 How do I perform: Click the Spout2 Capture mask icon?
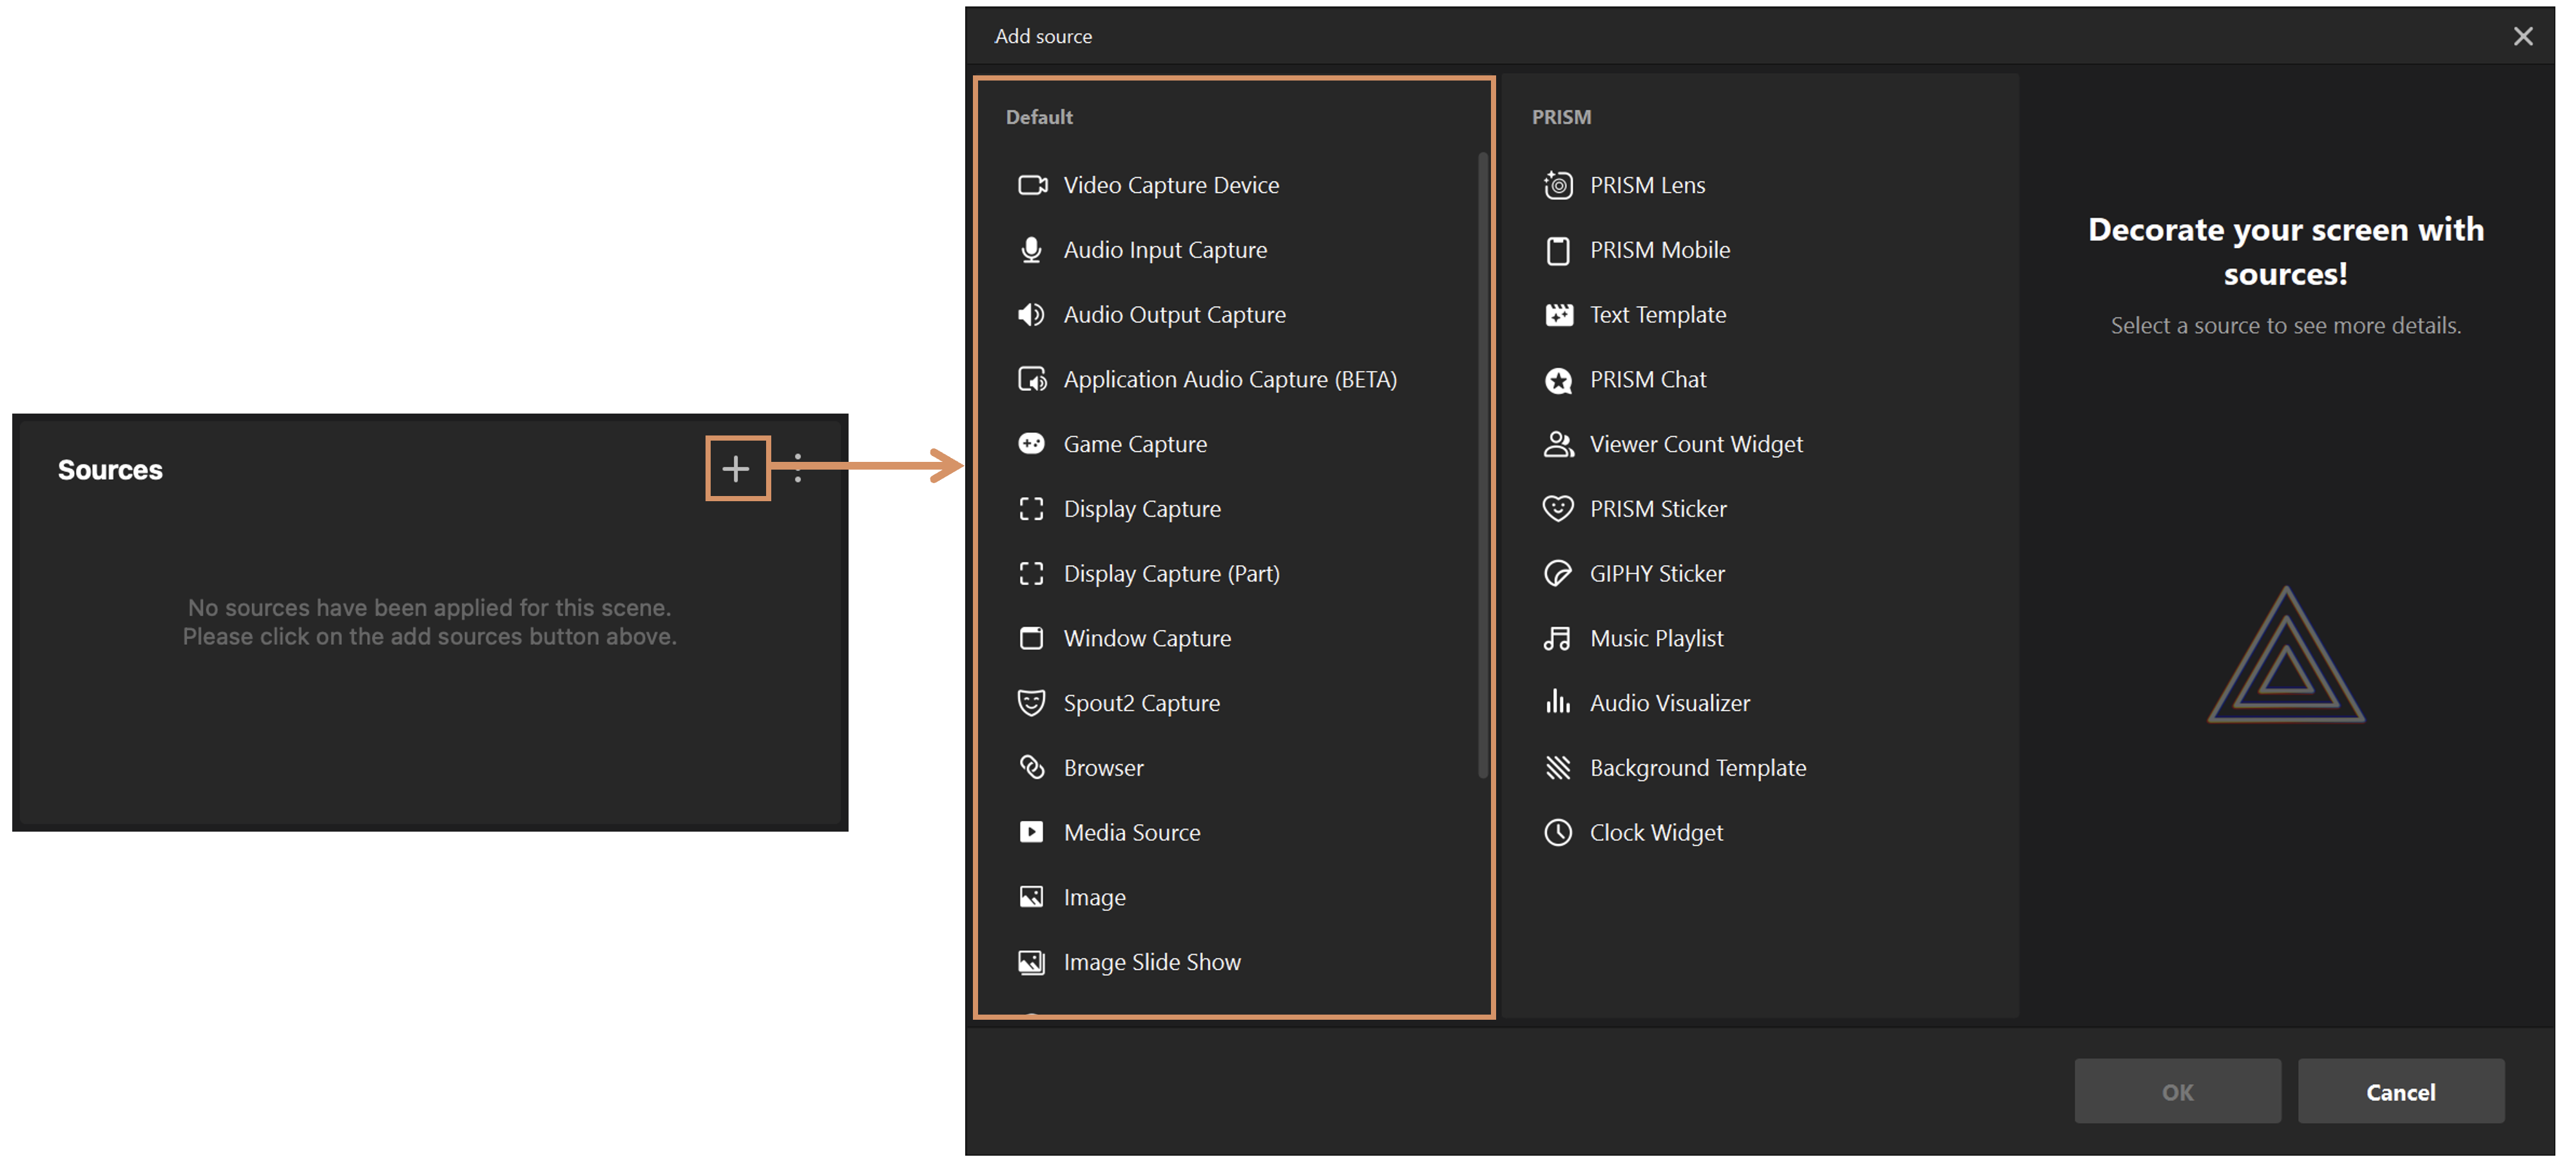1031,703
